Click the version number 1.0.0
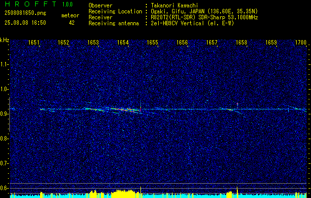Viewport: 311px width, 198px height. pyautogui.click(x=67, y=4)
